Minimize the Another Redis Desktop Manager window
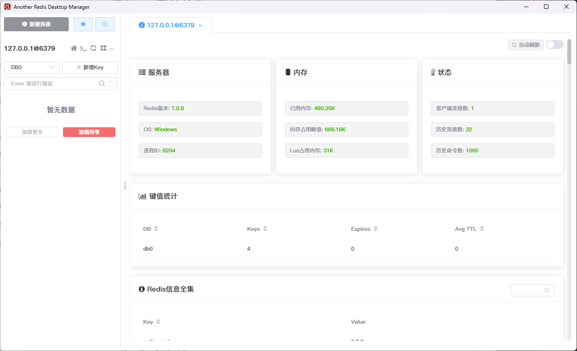577x351 pixels. [526, 7]
